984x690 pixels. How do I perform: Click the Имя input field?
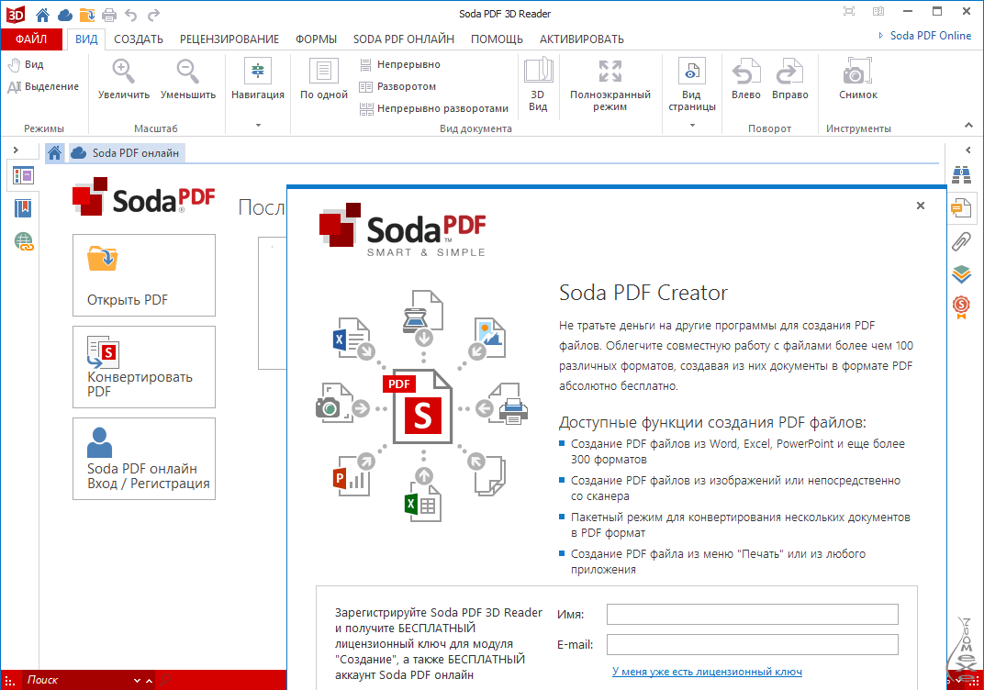(753, 614)
